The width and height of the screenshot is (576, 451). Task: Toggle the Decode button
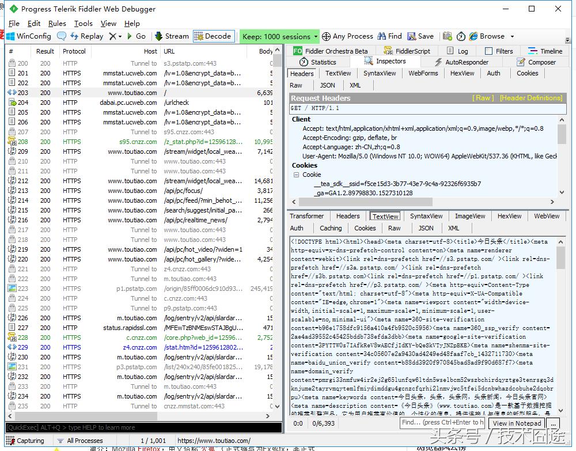point(214,36)
